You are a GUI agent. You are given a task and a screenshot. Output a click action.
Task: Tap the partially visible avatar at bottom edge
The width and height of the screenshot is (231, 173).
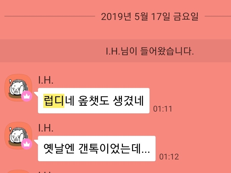[x=18, y=172]
